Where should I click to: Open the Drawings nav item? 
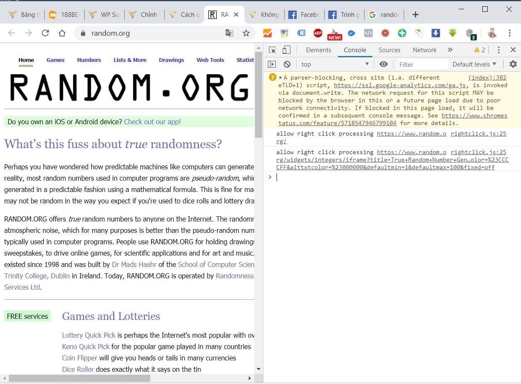(x=171, y=60)
